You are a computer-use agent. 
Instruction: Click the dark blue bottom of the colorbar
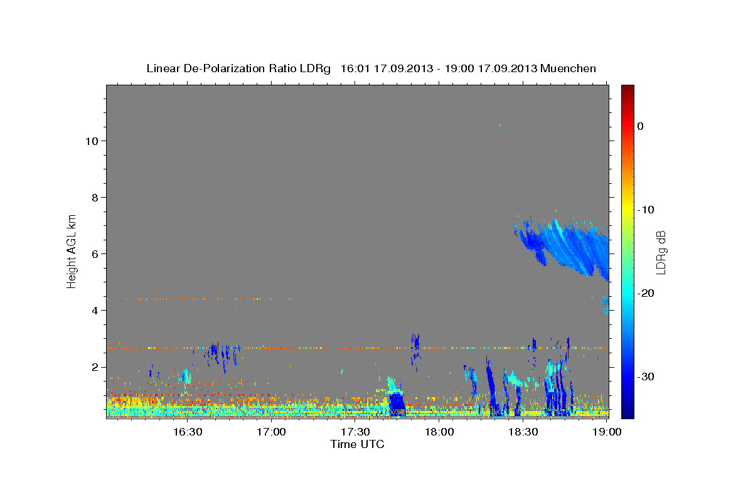pyautogui.click(x=627, y=411)
